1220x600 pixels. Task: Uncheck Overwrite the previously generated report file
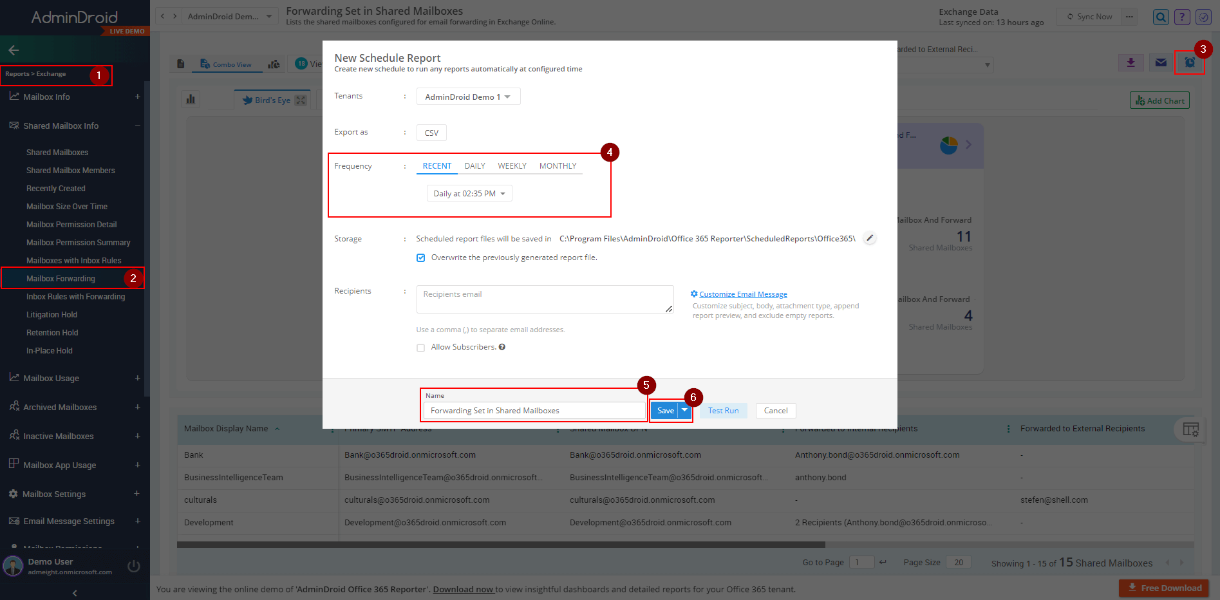tap(420, 258)
